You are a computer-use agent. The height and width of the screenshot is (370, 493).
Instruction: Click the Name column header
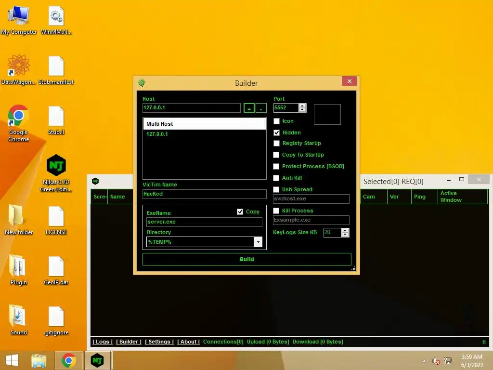coord(120,197)
